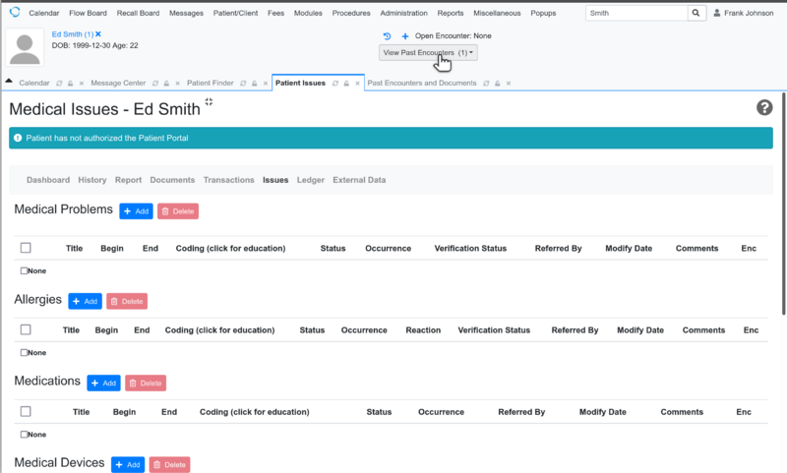Delete selected Medical Devices
Screen dimensions: 787x473
169,464
